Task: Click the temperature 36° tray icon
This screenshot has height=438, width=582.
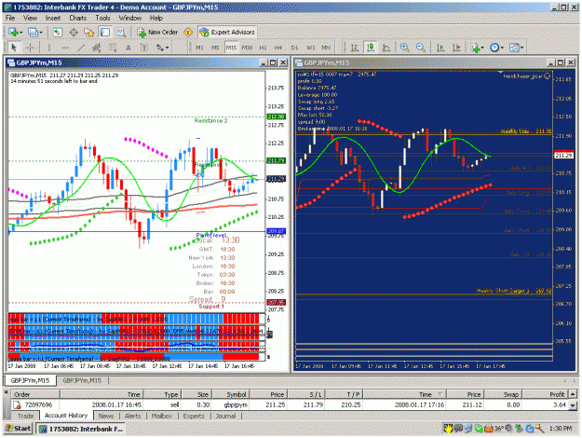Action: [x=498, y=429]
